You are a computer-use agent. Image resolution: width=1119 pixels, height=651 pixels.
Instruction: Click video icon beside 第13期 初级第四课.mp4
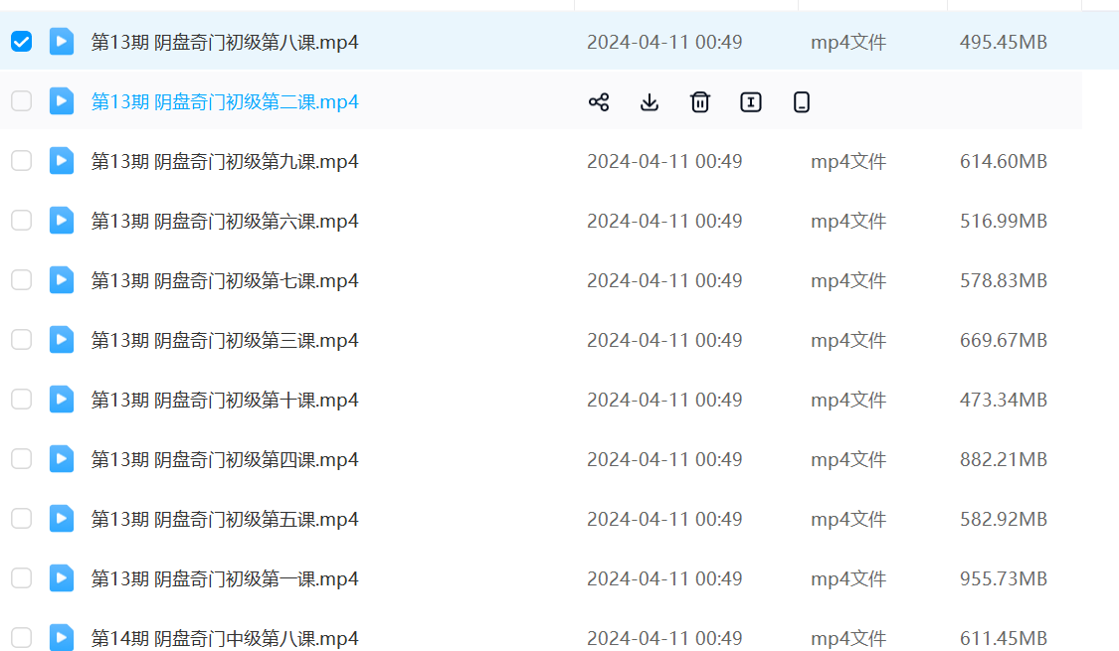coord(62,459)
